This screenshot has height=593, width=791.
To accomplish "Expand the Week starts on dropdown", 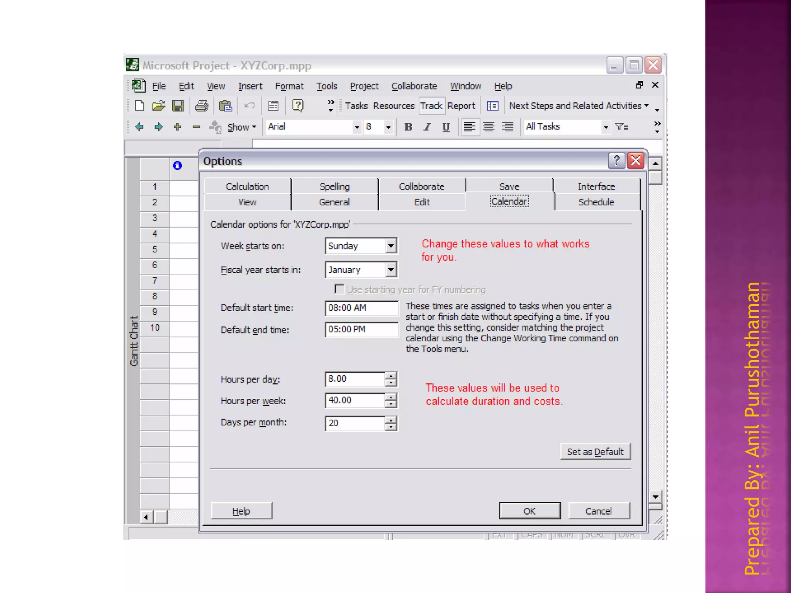I will tap(391, 246).
